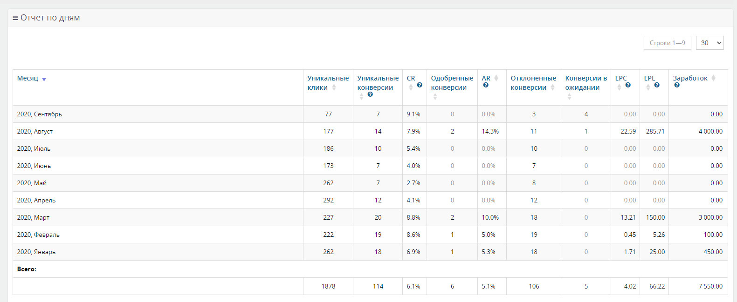
Task: Click the CR column help question icon
Action: click(x=420, y=85)
